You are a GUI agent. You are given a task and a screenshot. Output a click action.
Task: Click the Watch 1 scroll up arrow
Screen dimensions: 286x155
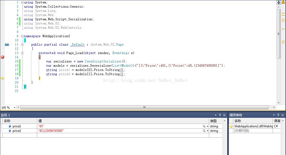[x=225, y=120]
